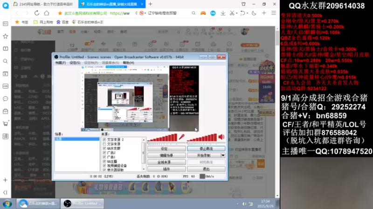This screenshot has width=373, height=209.
Task: Enable the unchecked 文字來源 source checkbox
Action: (104, 144)
